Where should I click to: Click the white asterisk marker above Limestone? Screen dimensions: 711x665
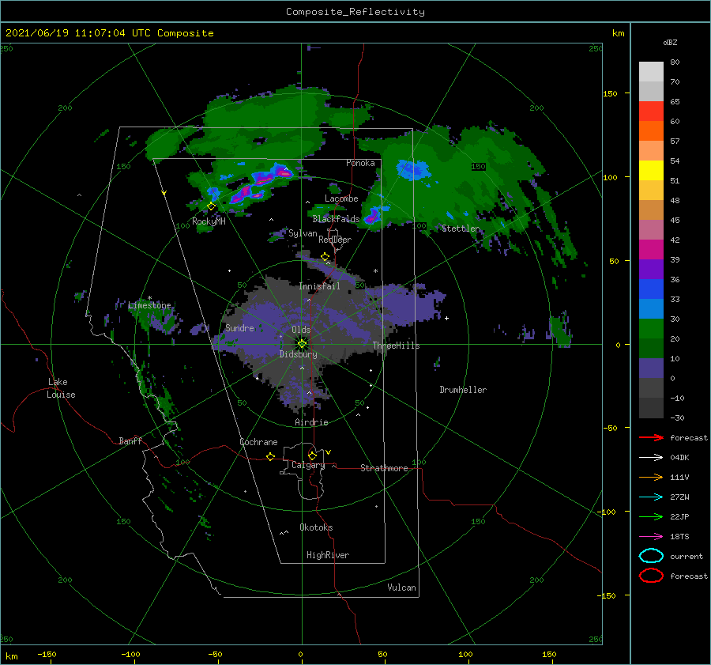[x=149, y=298]
